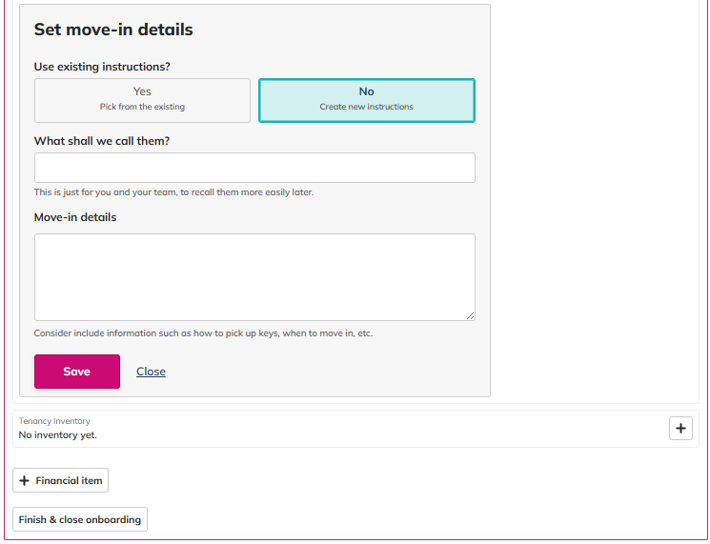Click the 'Set move-in details' heading
This screenshot has height=544, width=710.
(113, 30)
